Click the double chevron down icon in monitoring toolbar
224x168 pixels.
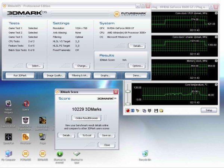(149, 111)
